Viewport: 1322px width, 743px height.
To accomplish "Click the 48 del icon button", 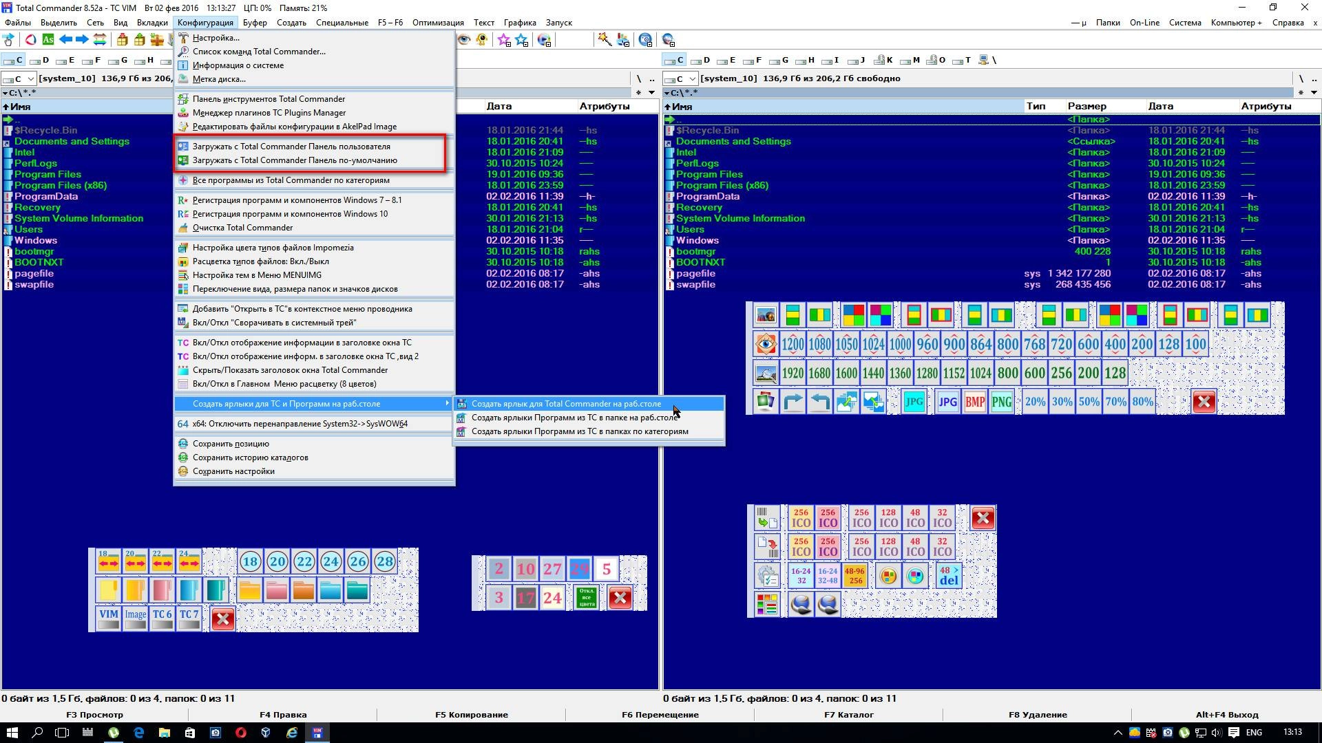I will [x=949, y=575].
